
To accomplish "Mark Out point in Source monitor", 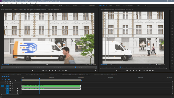I will click(x=39, y=71).
